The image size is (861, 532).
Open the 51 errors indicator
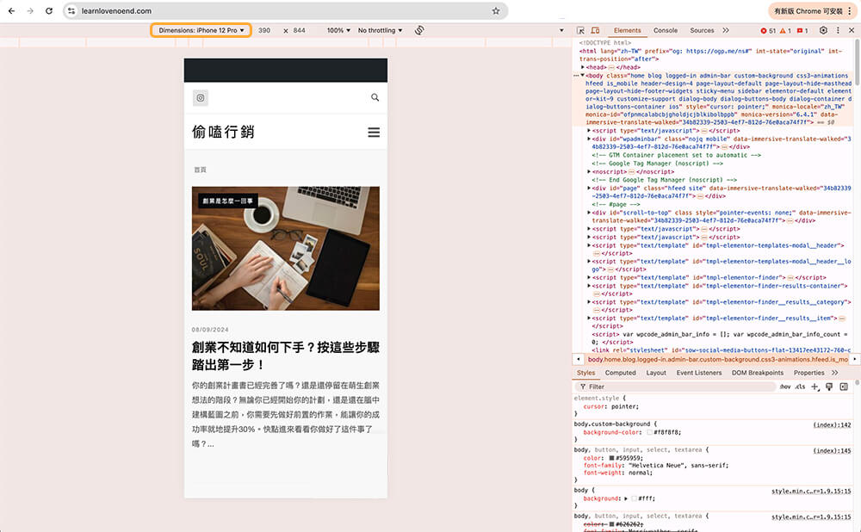pyautogui.click(x=768, y=31)
